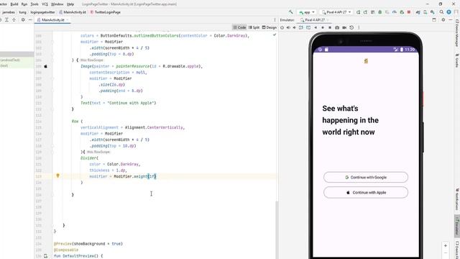The image size is (460, 259).
Task: Switch editor to Code view
Action: click(239, 27)
